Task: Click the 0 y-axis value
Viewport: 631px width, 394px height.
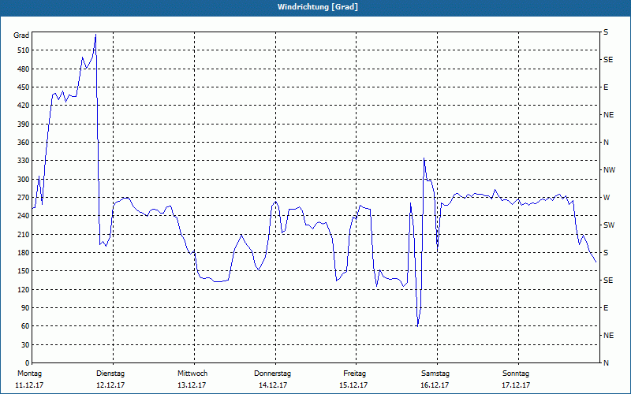Action: point(28,363)
